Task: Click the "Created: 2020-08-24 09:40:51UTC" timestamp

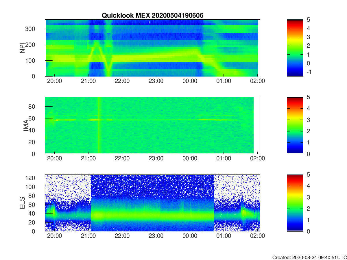Action: pos(309,257)
